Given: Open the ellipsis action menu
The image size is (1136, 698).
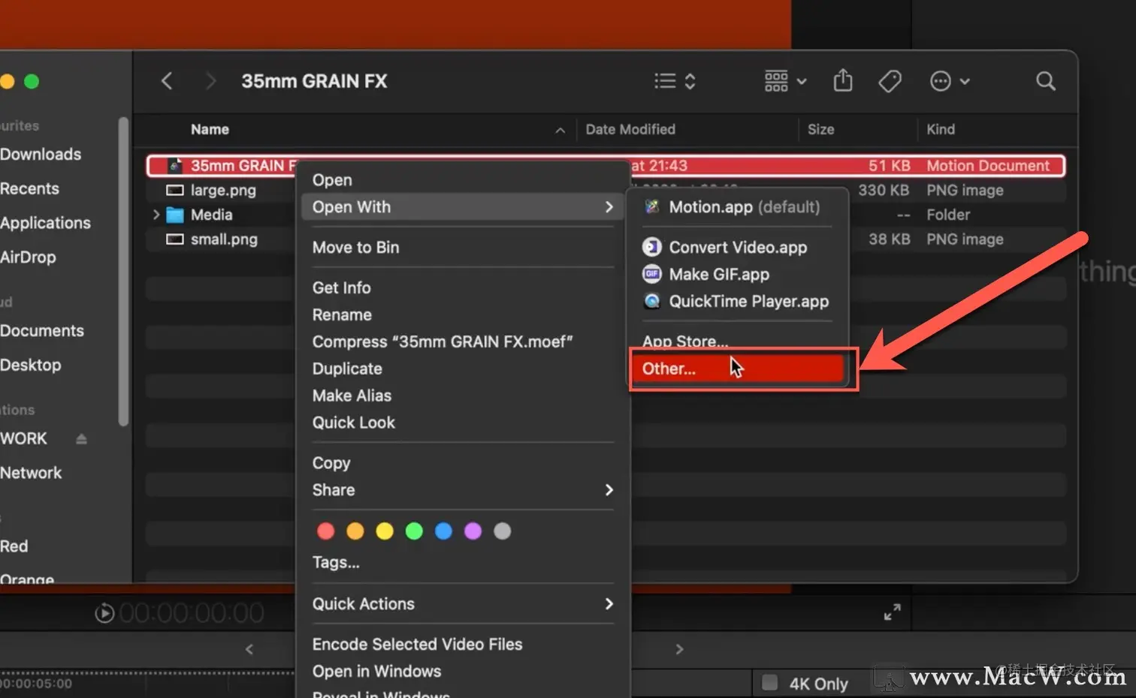Looking at the screenshot, I should tap(950, 81).
